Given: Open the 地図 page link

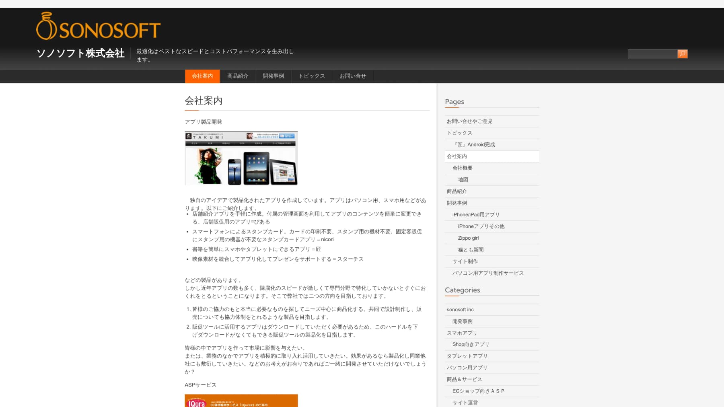Looking at the screenshot, I should tap(463, 179).
